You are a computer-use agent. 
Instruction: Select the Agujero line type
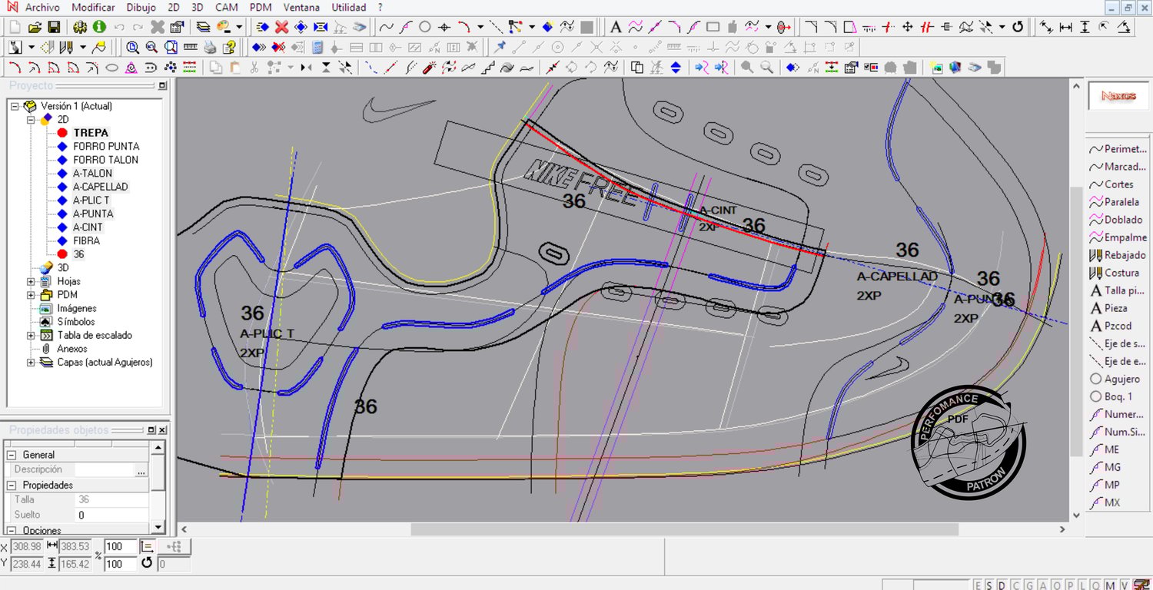(x=1121, y=379)
